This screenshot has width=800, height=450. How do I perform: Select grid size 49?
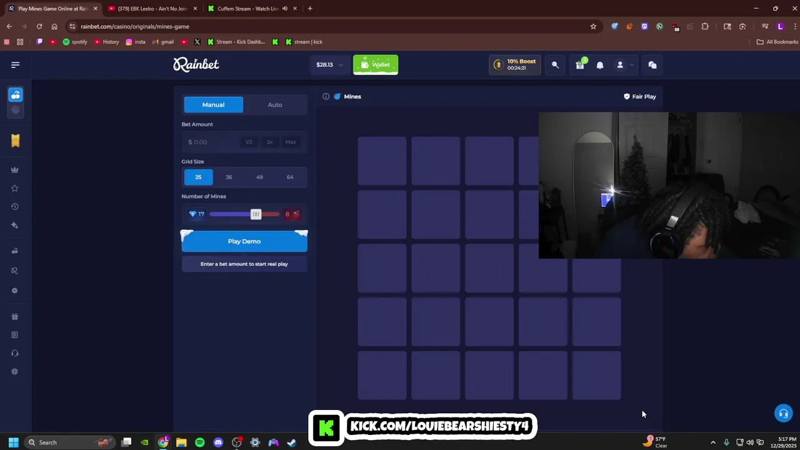(259, 177)
